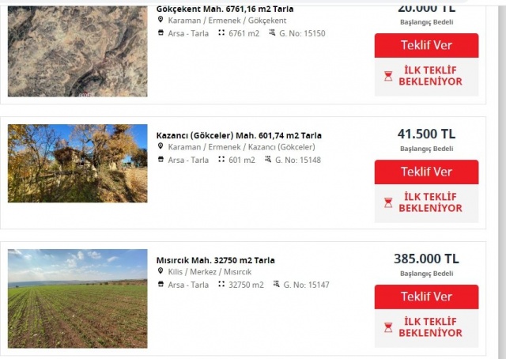
Task: Open the green field photo of Mısırcık listing
Action: (x=77, y=299)
